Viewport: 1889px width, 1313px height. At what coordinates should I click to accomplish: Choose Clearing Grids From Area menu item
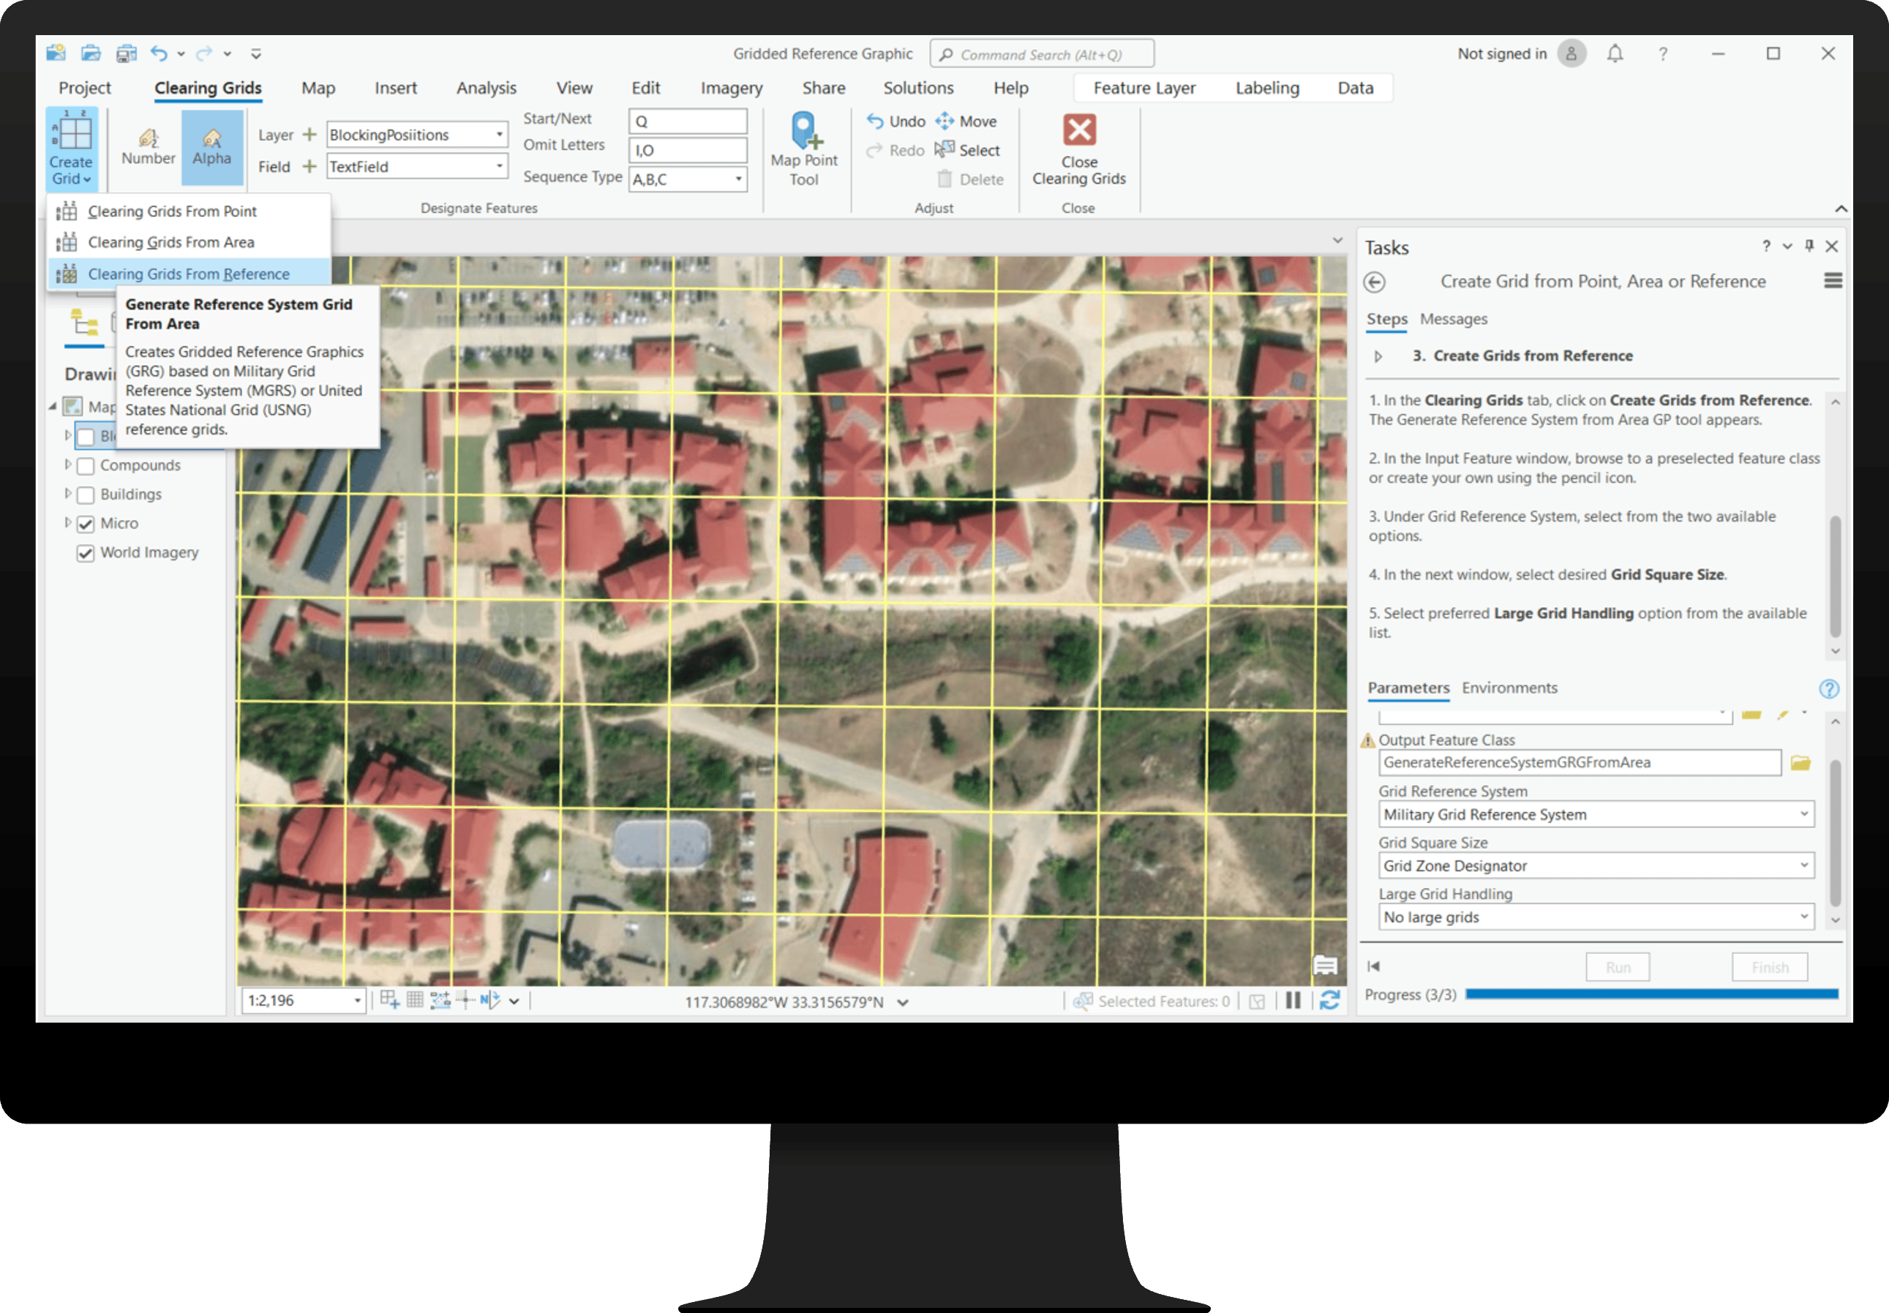coord(171,242)
